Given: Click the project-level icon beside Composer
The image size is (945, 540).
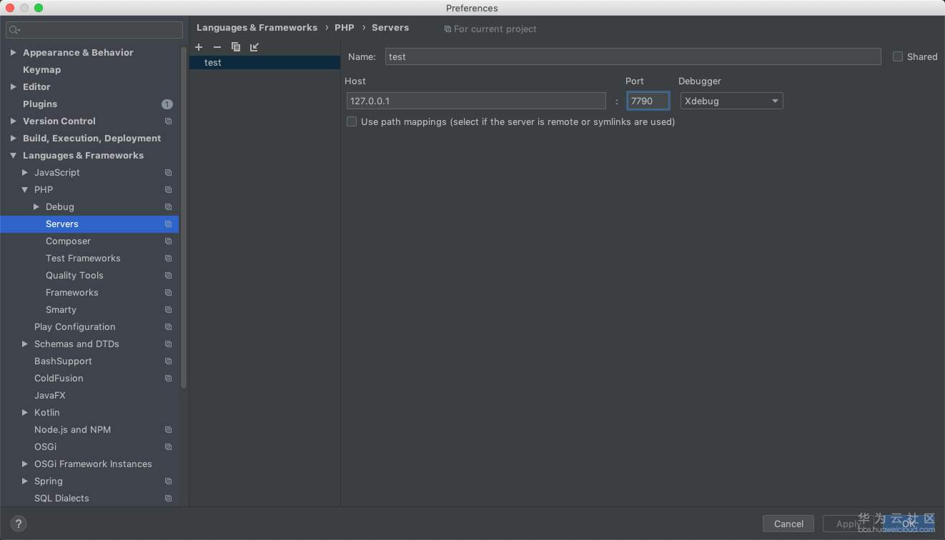Looking at the screenshot, I should point(168,241).
